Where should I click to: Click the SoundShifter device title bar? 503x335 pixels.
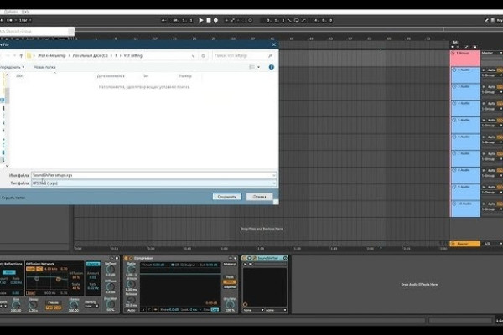coord(265,258)
